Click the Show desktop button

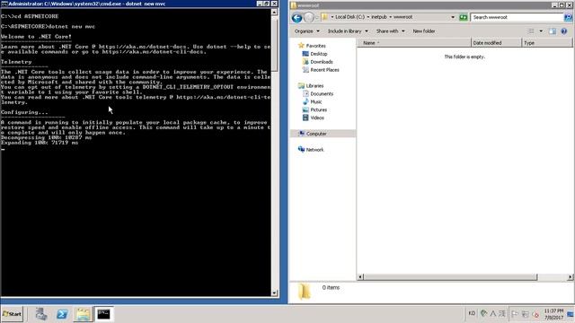click(x=571, y=314)
